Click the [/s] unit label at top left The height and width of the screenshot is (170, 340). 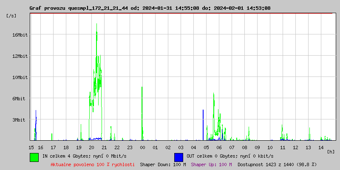[11, 16]
